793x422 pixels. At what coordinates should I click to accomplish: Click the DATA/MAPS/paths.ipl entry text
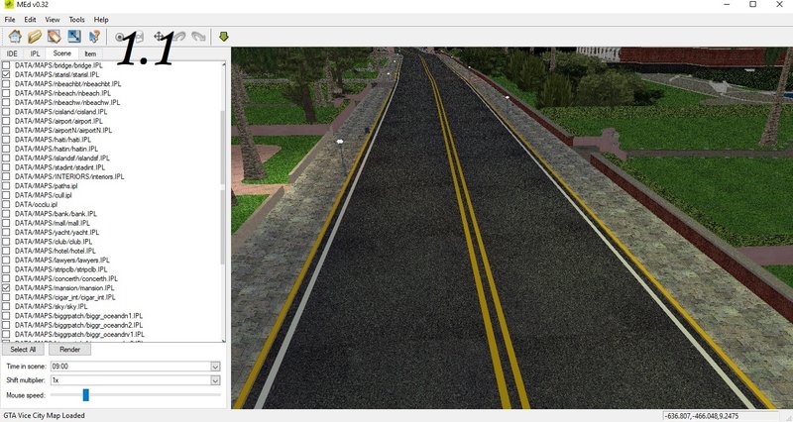click(46, 185)
